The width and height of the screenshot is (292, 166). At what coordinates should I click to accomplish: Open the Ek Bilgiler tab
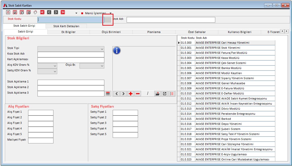pyautogui.click(x=69, y=32)
